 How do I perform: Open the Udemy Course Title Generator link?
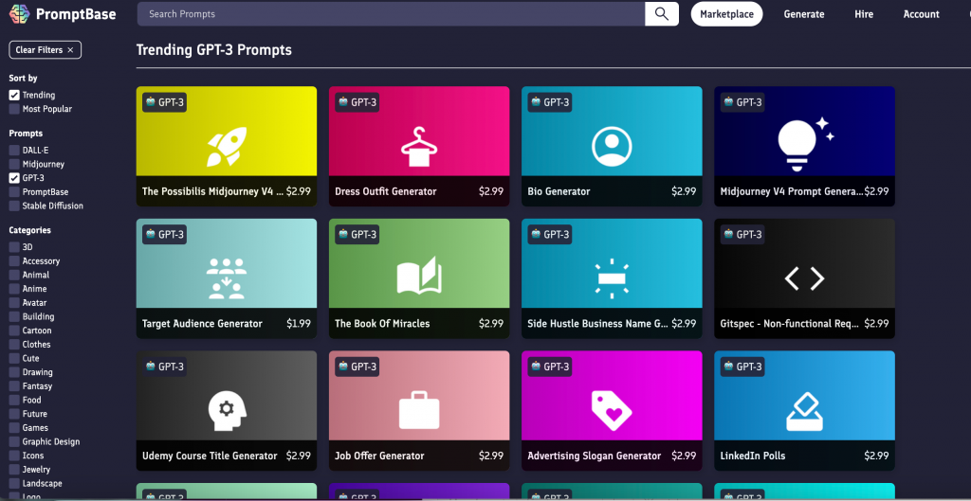tap(210, 456)
